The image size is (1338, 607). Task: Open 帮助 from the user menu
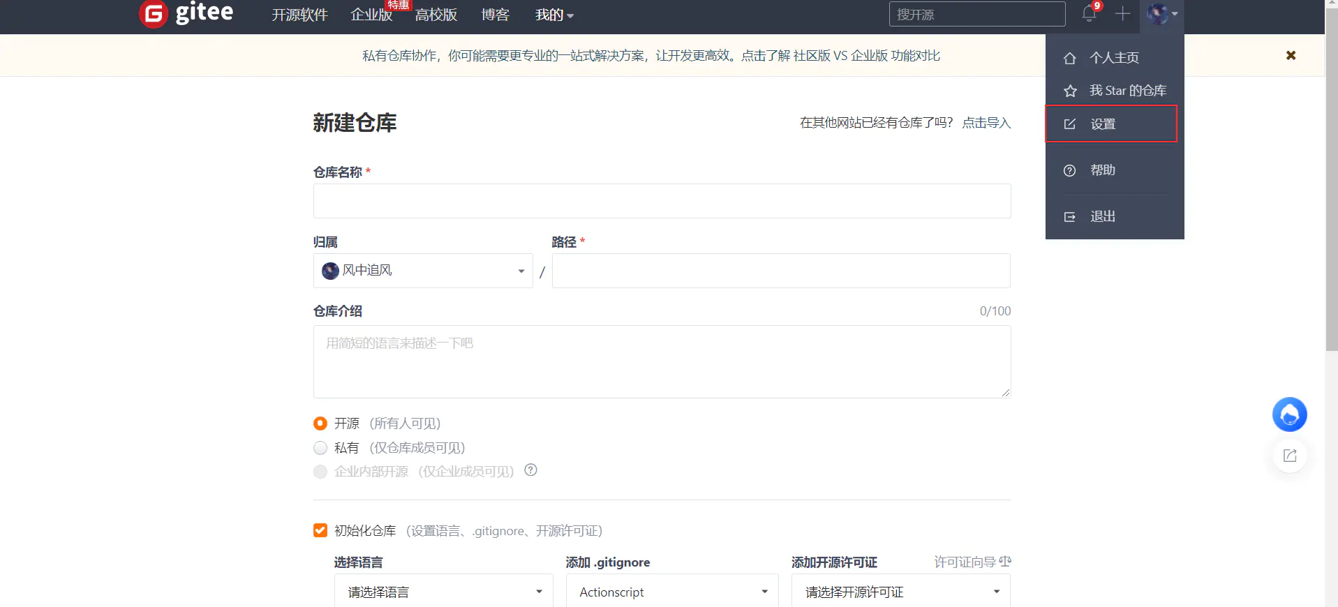1115,170
